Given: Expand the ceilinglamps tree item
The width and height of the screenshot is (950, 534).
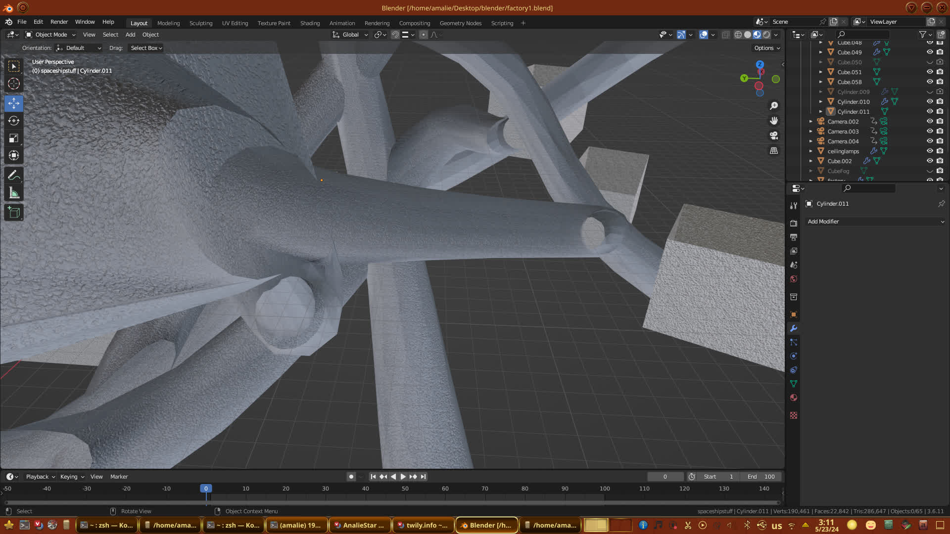Looking at the screenshot, I should coord(810,151).
